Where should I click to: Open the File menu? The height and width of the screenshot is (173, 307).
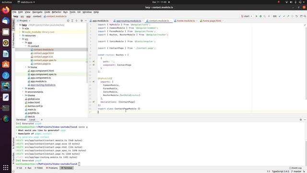coord(14,12)
